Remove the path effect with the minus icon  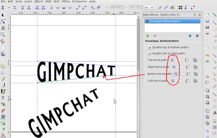click(x=155, y=36)
